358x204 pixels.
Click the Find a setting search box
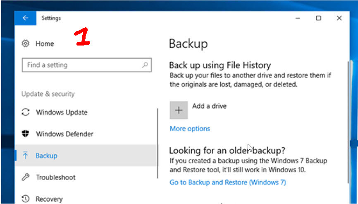83,65
